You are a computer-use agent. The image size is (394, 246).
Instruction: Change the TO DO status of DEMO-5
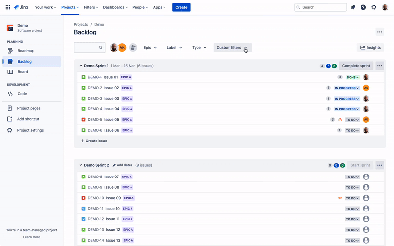tap(352, 120)
